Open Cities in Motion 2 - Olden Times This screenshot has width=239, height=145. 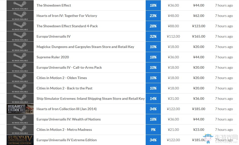click(61, 78)
